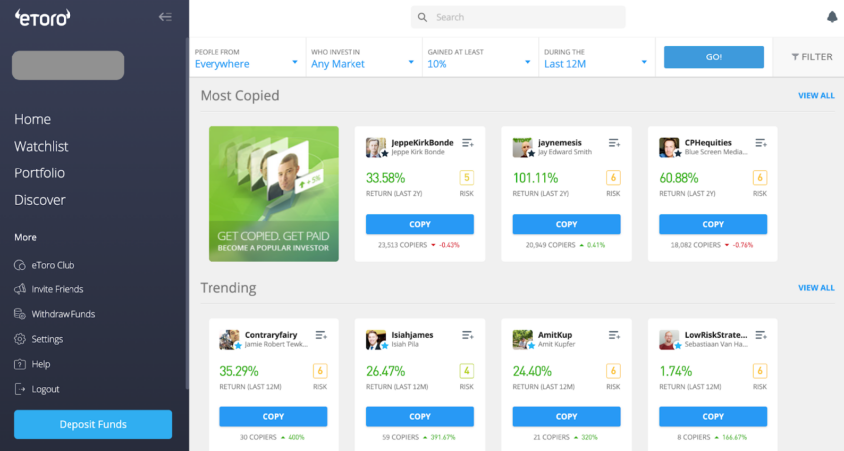Add CPHequities to watchlist via list icon
The image size is (844, 451).
(x=760, y=143)
